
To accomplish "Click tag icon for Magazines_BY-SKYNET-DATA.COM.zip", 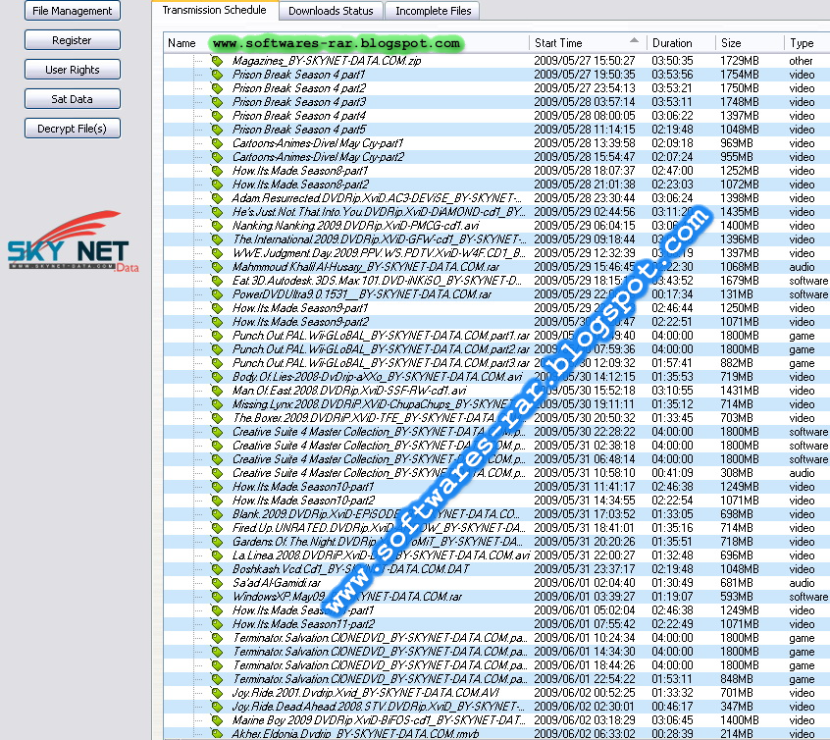I will click(217, 61).
